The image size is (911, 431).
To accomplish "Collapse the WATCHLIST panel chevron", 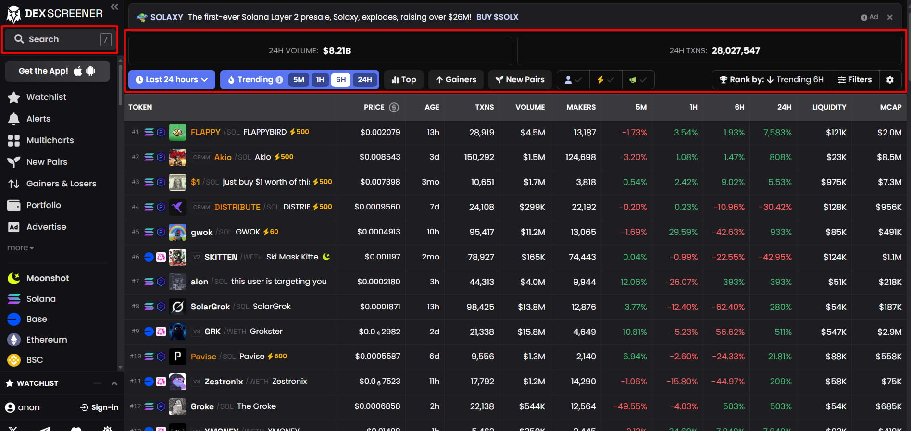I will click(114, 383).
